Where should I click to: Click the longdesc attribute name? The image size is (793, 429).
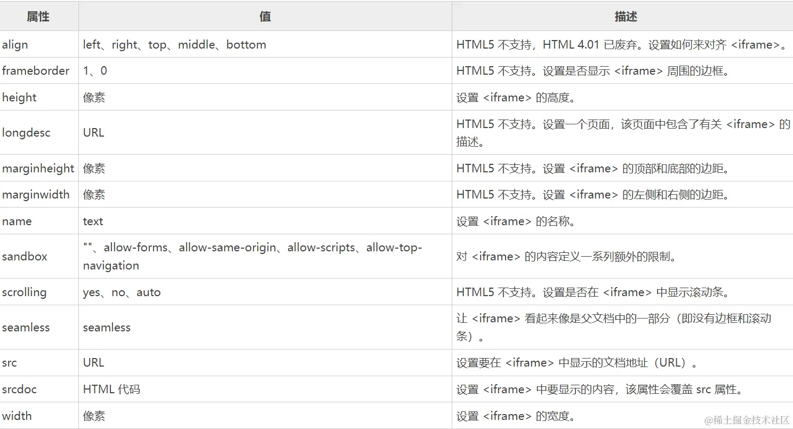pyautogui.click(x=26, y=133)
